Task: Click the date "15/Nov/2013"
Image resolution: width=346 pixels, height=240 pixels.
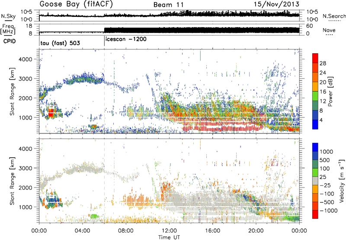Action: (276, 4)
